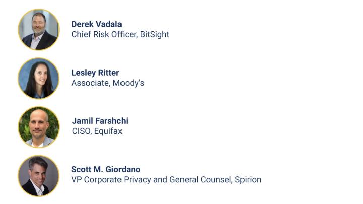Click the Chief Risk Officer title text
363x204 pixels.
[x=104, y=34]
